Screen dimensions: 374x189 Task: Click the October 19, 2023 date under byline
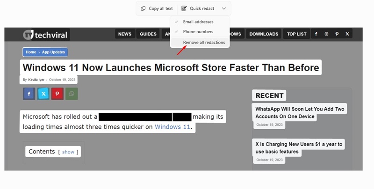click(x=62, y=80)
